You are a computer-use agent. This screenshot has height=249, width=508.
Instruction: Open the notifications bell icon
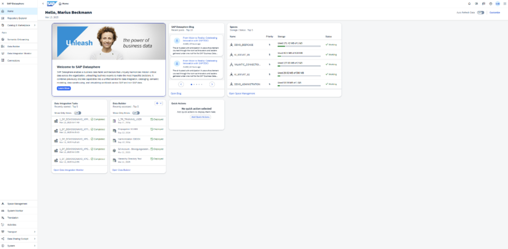[x=469, y=3]
